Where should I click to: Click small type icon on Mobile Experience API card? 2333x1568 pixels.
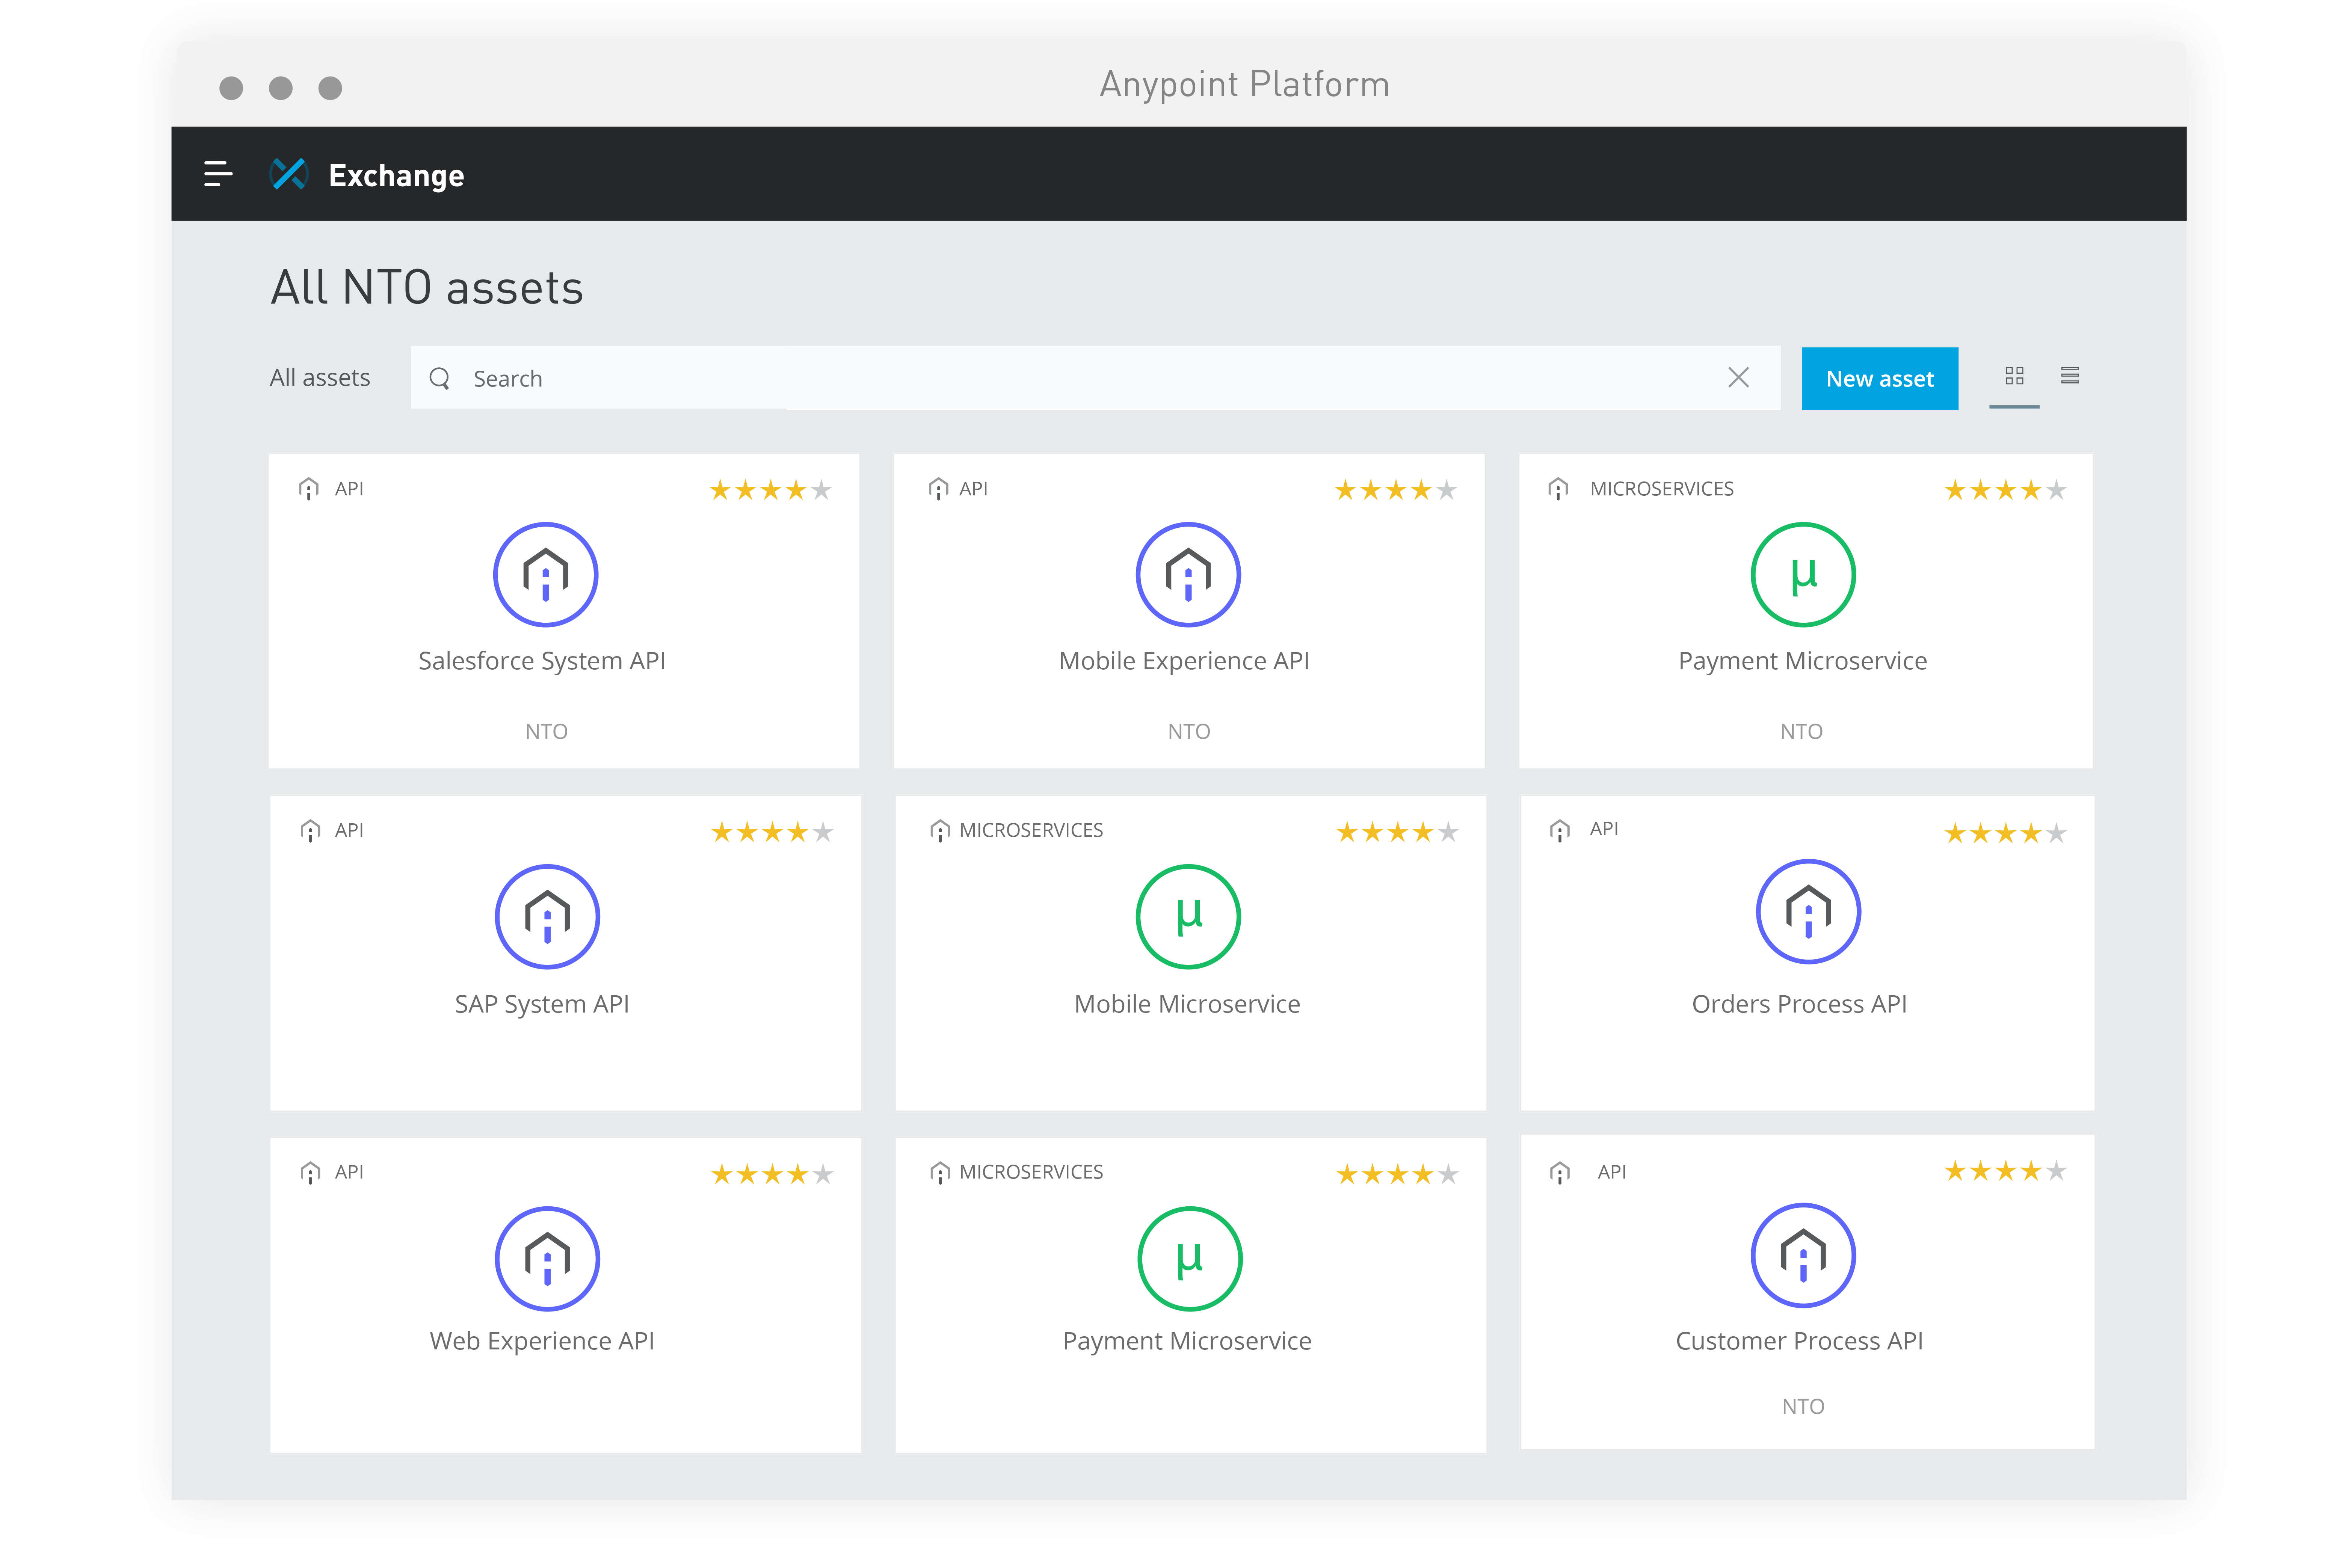click(x=938, y=489)
